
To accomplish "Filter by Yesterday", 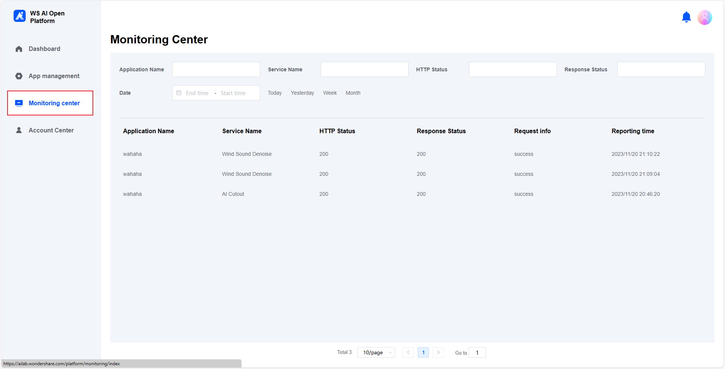I will pyautogui.click(x=302, y=93).
